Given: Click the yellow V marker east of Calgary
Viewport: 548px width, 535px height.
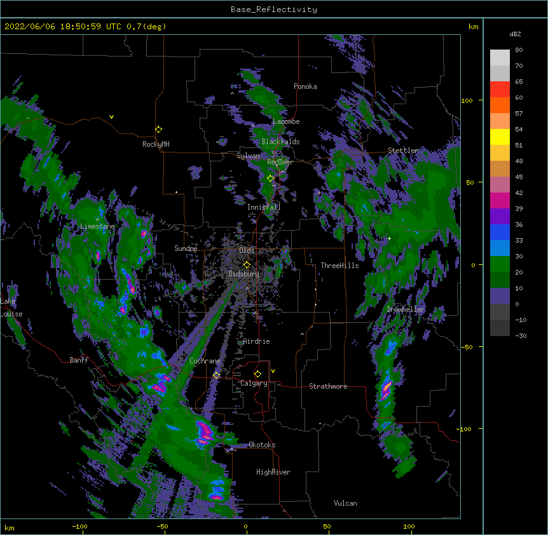Looking at the screenshot, I should [273, 371].
